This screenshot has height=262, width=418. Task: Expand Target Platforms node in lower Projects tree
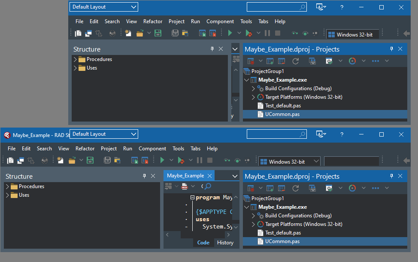click(253, 224)
